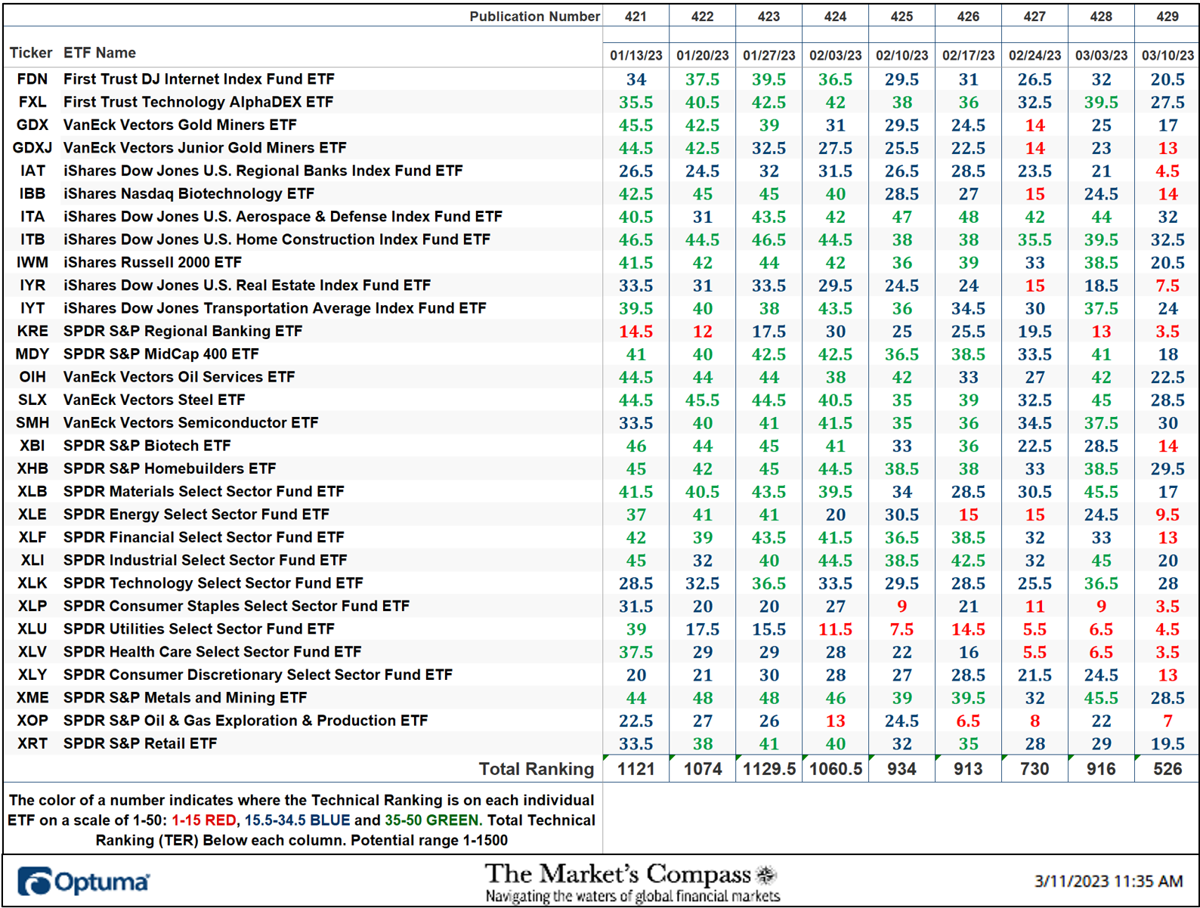
Task: Select the Publication Number label
Action: click(x=534, y=17)
